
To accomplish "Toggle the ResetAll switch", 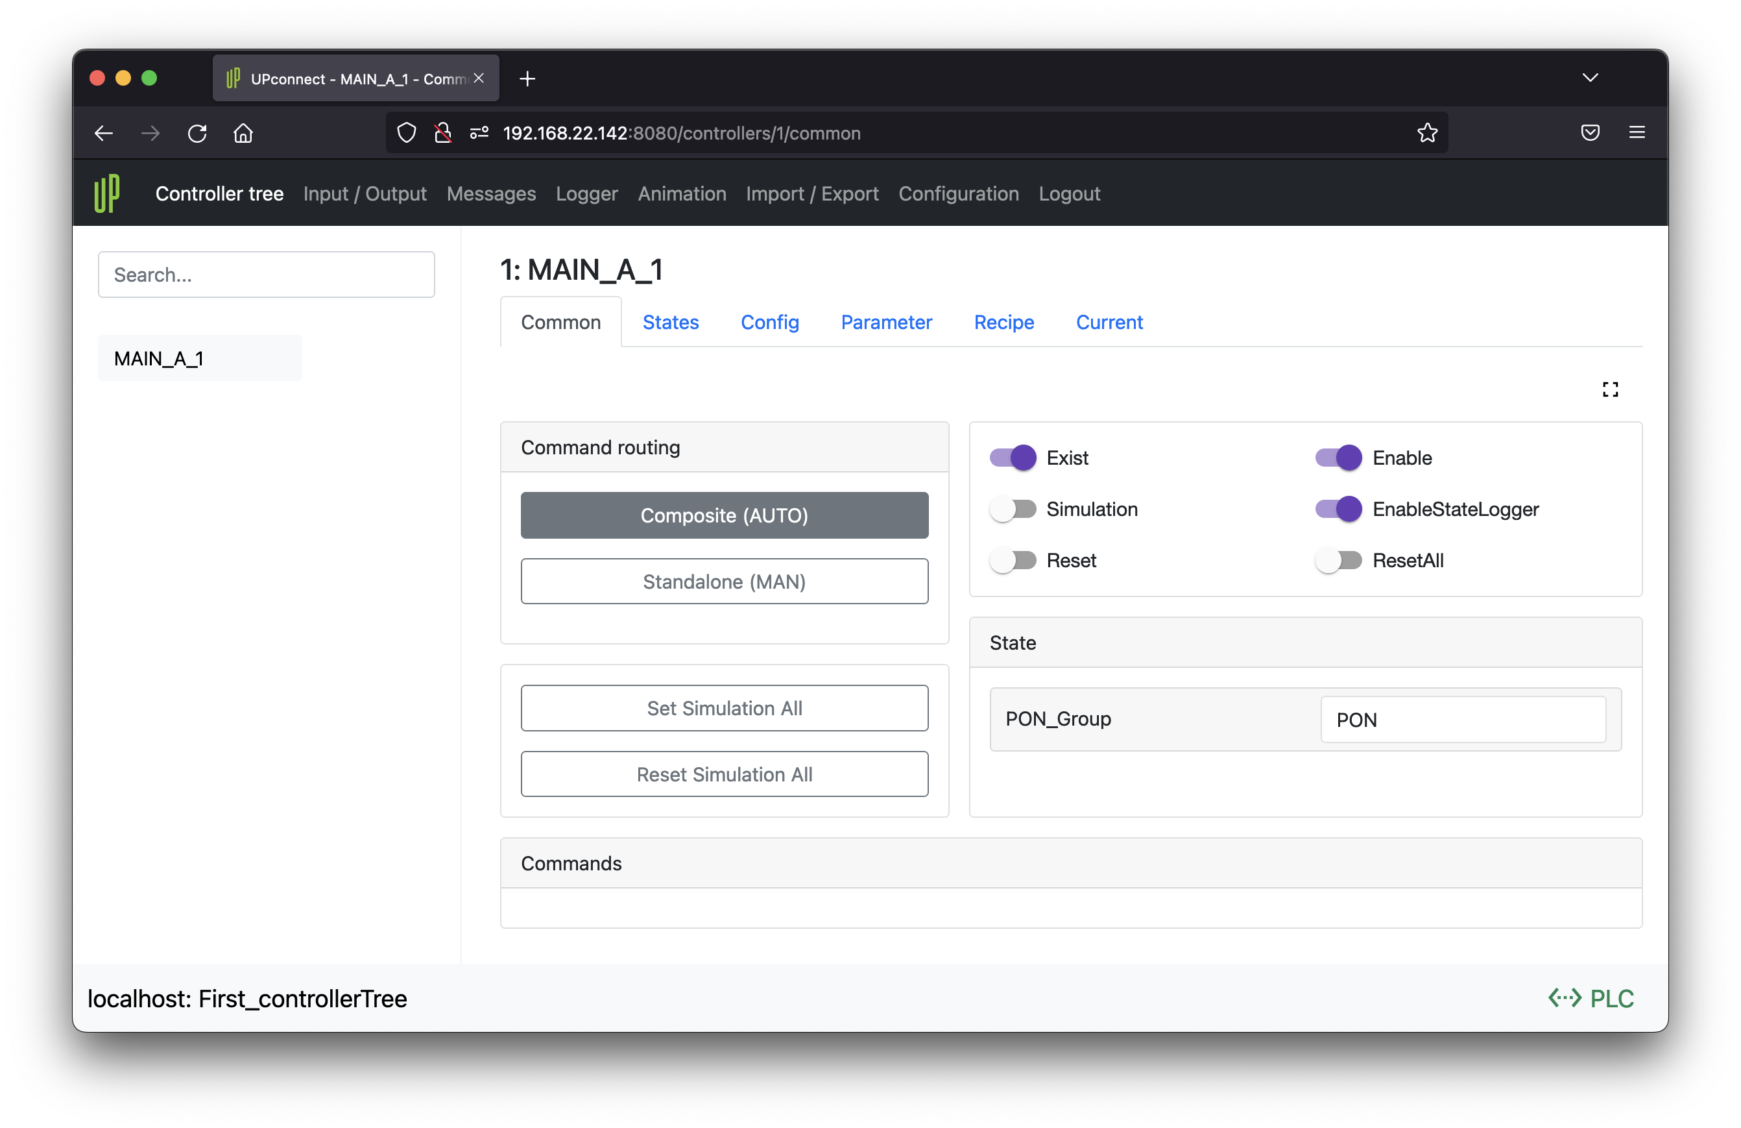I will pos(1338,561).
